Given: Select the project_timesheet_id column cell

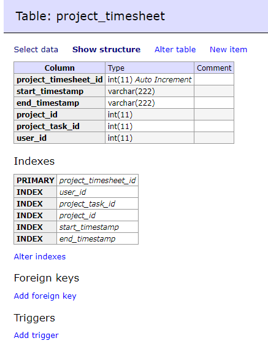Looking at the screenshot, I should point(59,79).
